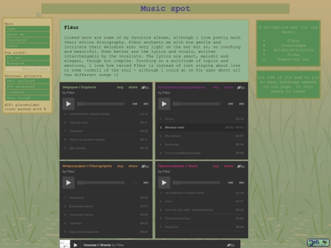Open Bandcamp logo on Flëurographia player

point(145,167)
